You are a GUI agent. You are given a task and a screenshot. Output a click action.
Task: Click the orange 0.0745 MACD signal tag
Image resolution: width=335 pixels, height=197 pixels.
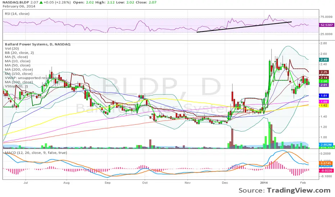(326, 163)
